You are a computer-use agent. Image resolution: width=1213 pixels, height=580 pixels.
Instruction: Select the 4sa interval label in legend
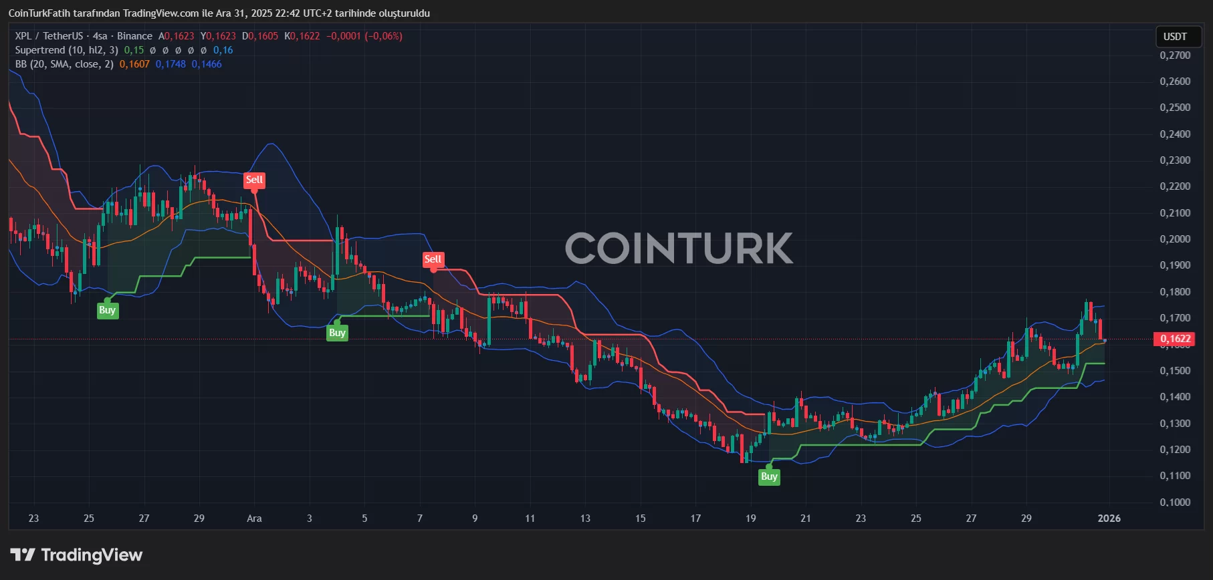pos(100,36)
